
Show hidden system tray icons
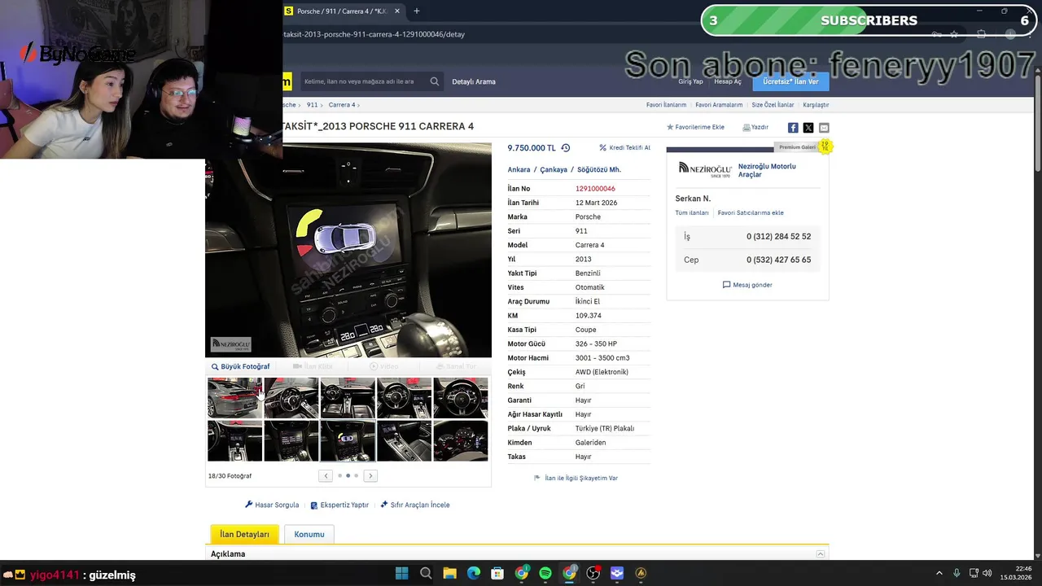tap(939, 573)
